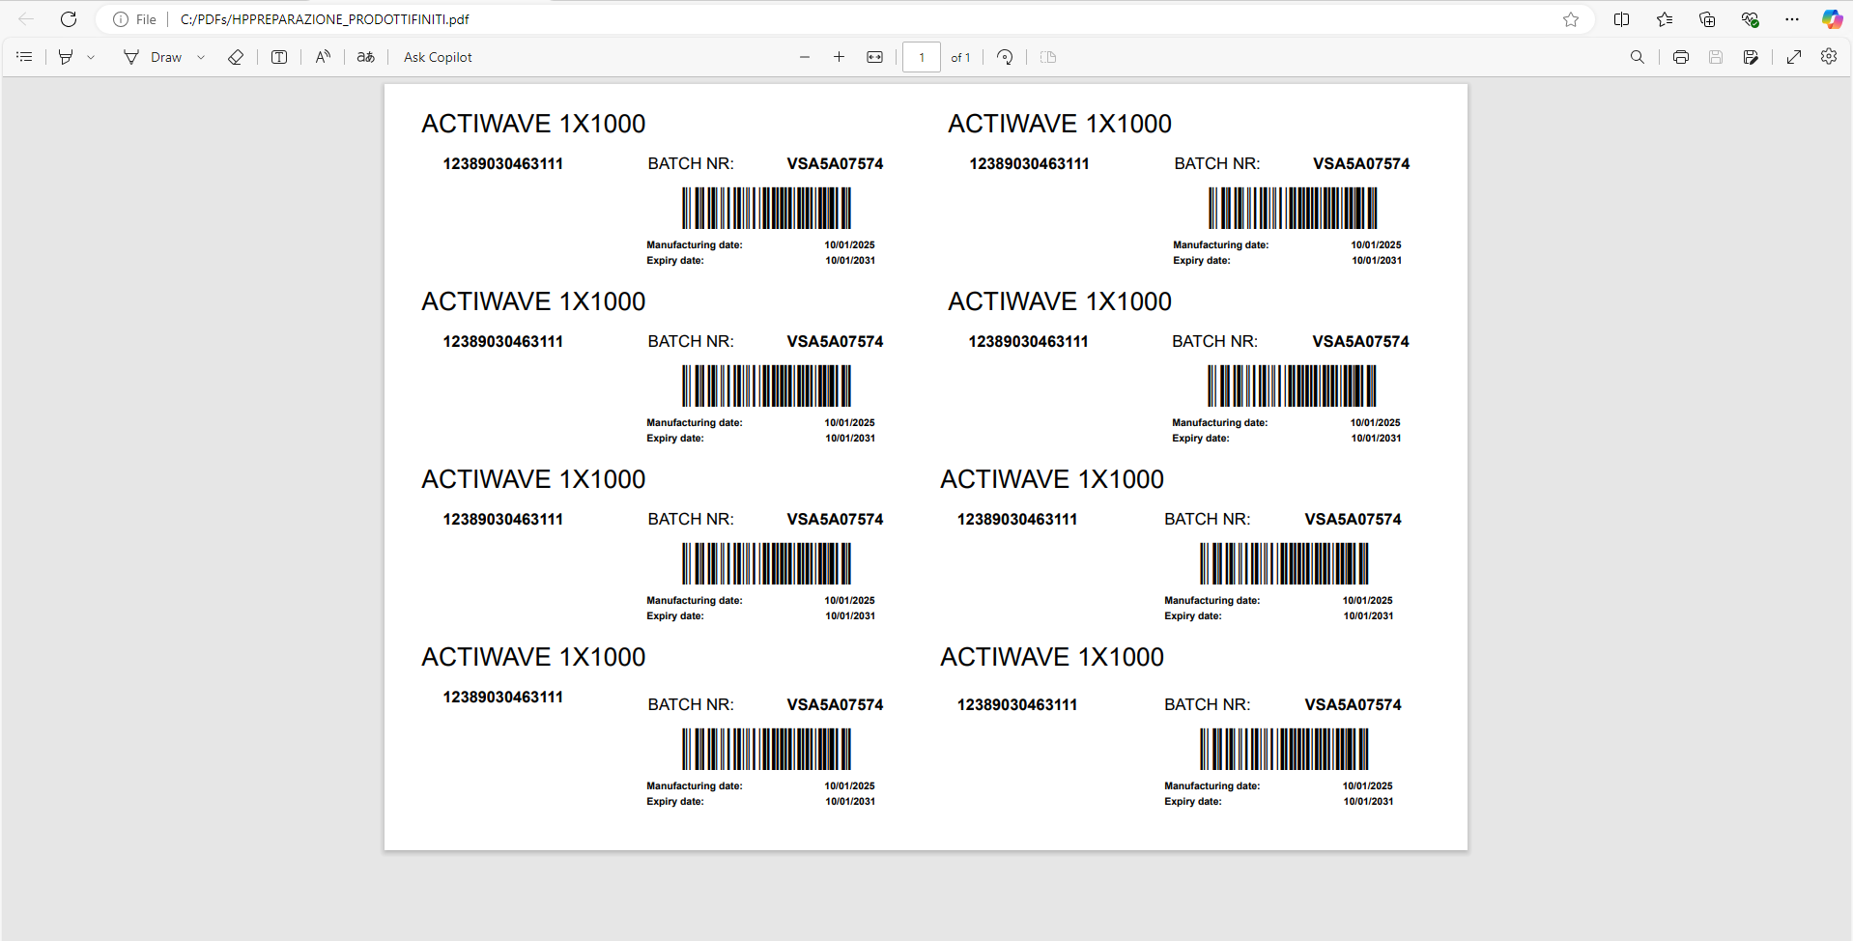Click the Save as icon
1853x941 pixels.
click(1751, 57)
